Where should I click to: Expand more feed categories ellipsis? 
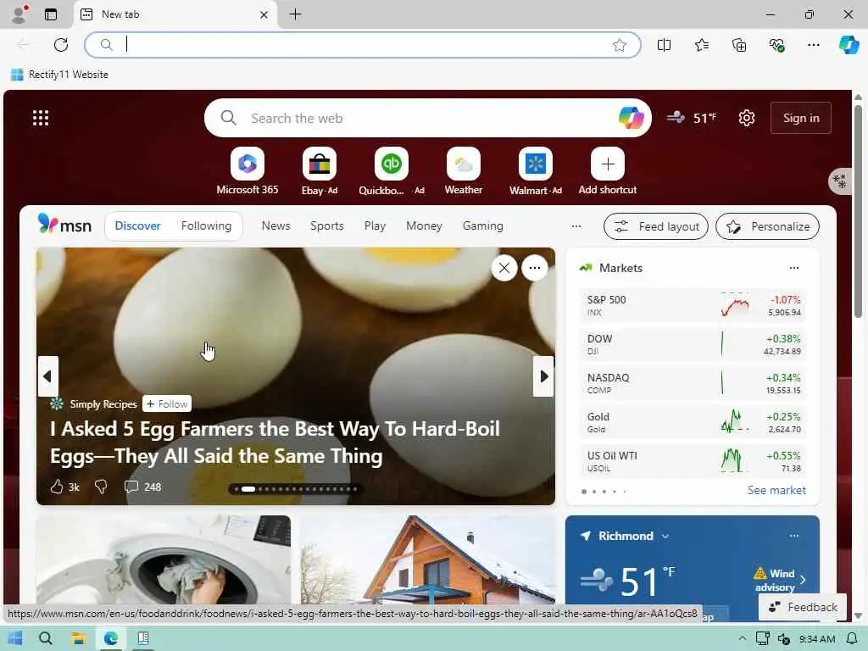pyautogui.click(x=576, y=225)
